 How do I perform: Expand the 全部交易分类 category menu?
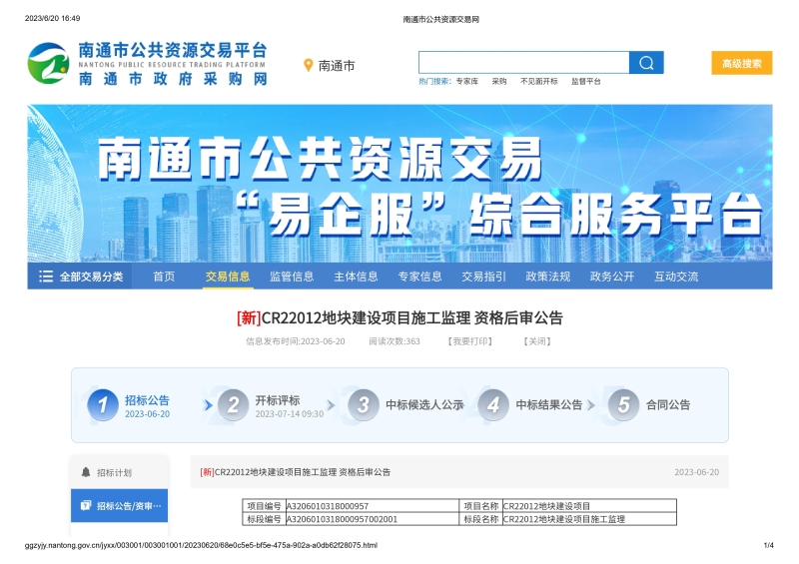point(80,277)
